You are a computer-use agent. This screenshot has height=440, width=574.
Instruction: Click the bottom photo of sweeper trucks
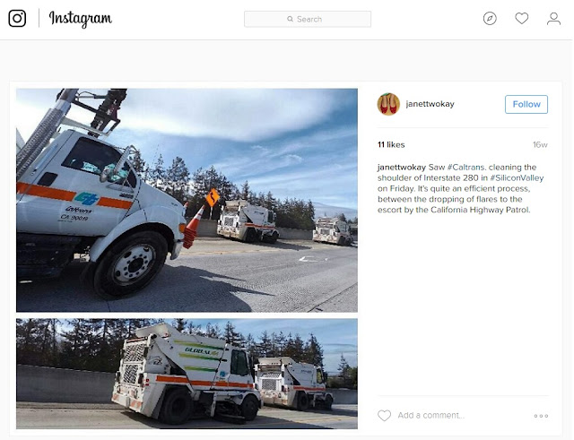click(x=187, y=374)
